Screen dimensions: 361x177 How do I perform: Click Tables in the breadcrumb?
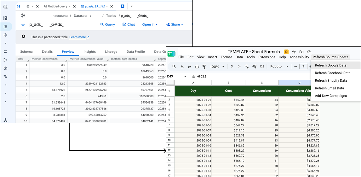coord(111,16)
